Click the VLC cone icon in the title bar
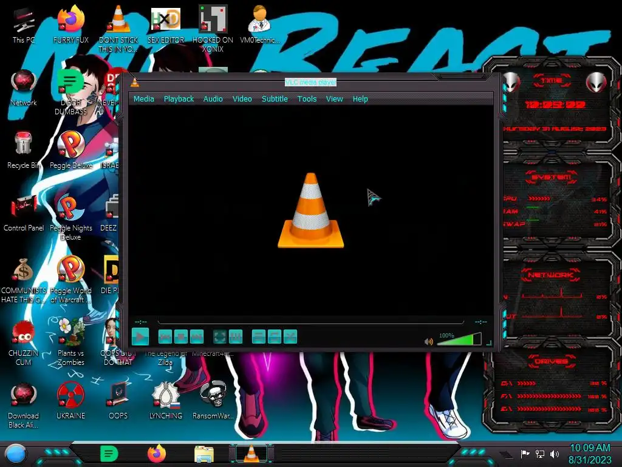 135,82
